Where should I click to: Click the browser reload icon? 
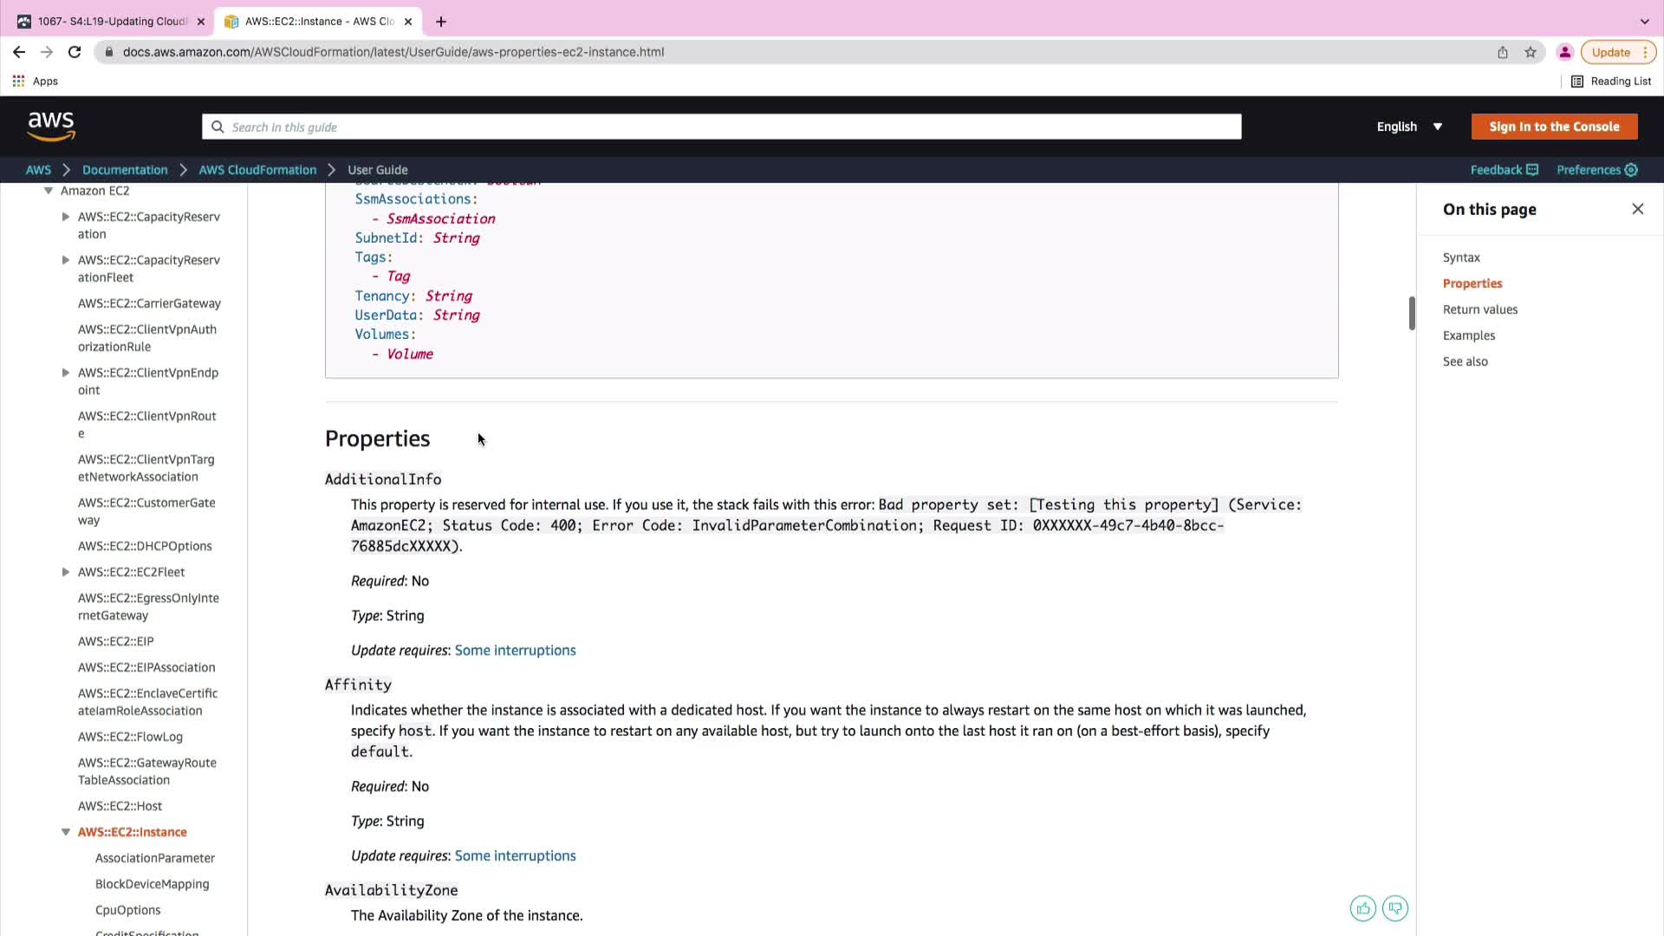tap(75, 52)
